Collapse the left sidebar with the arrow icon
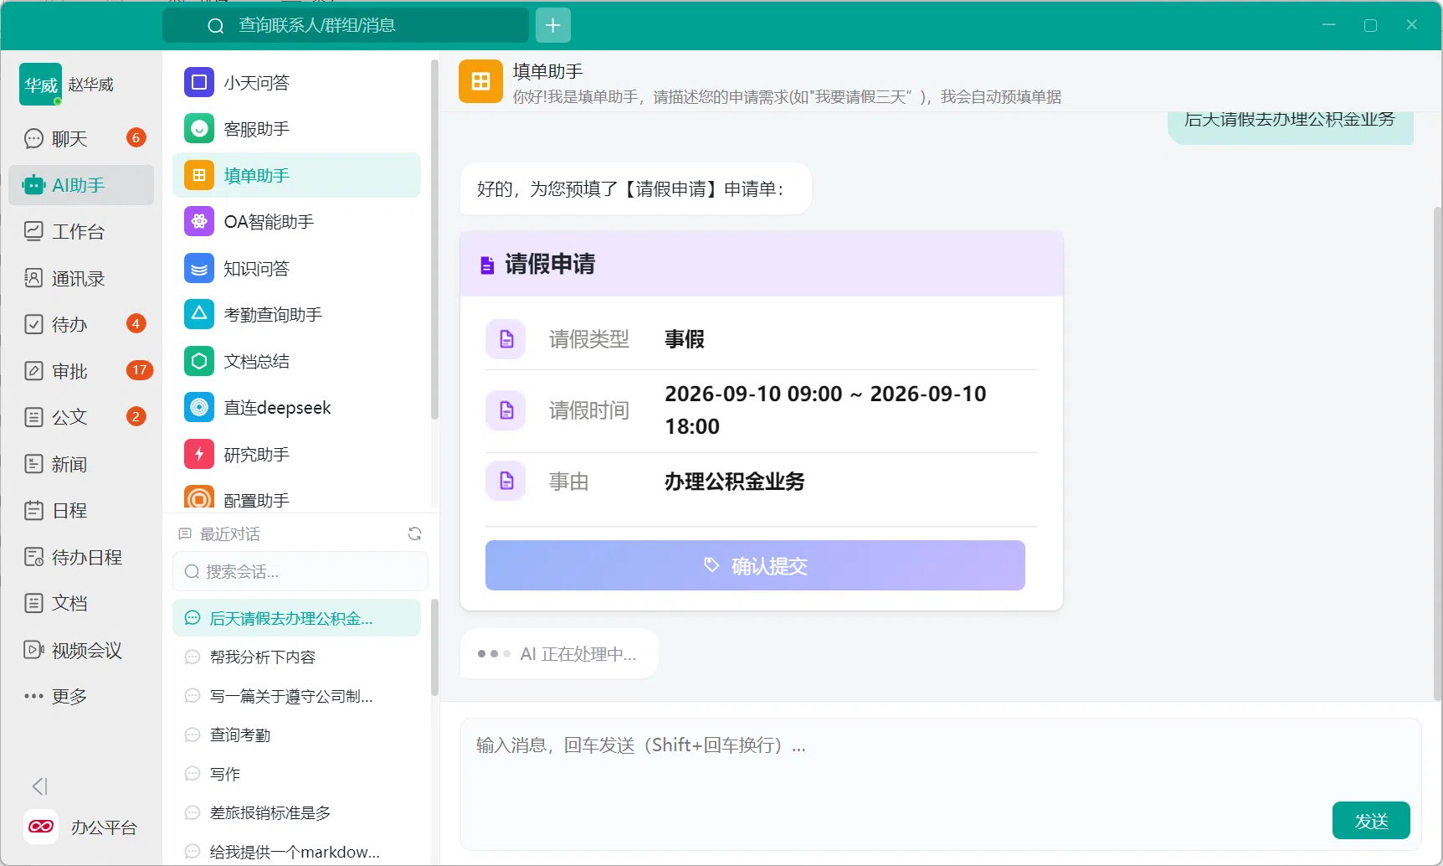 (39, 786)
